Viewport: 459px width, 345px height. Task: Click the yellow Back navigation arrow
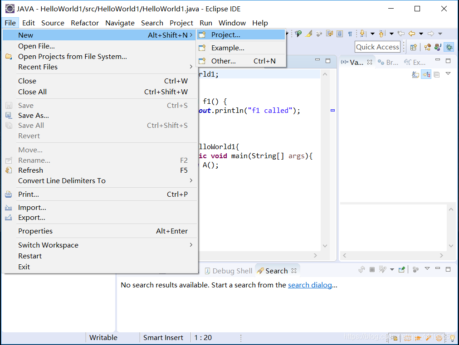coord(412,34)
